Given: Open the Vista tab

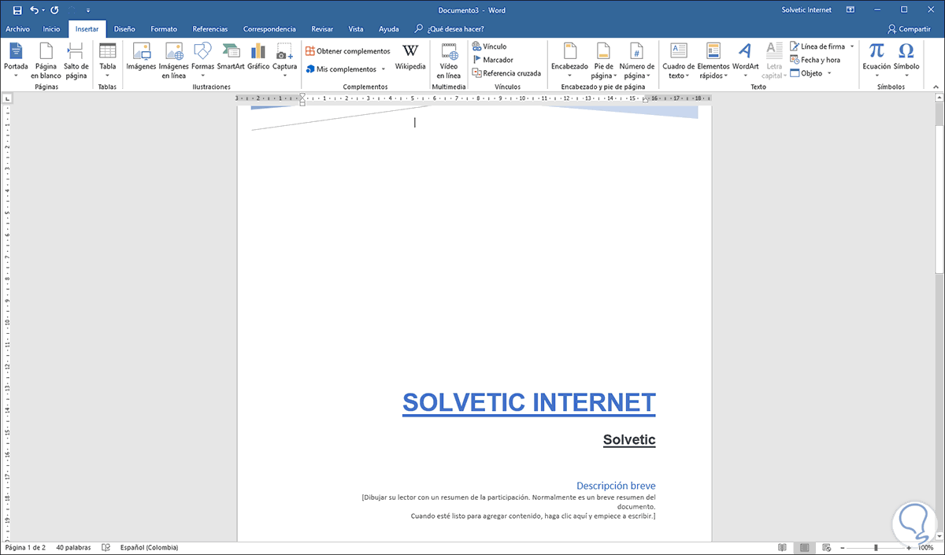Looking at the screenshot, I should [356, 29].
